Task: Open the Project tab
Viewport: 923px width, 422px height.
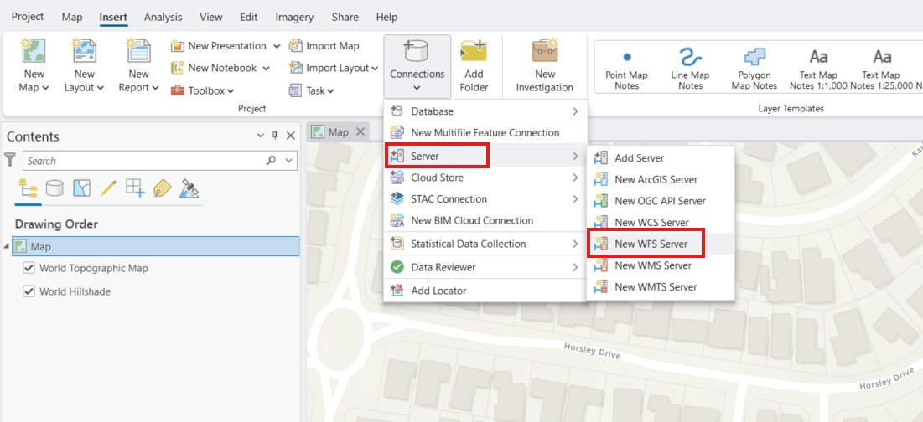Action: (28, 17)
